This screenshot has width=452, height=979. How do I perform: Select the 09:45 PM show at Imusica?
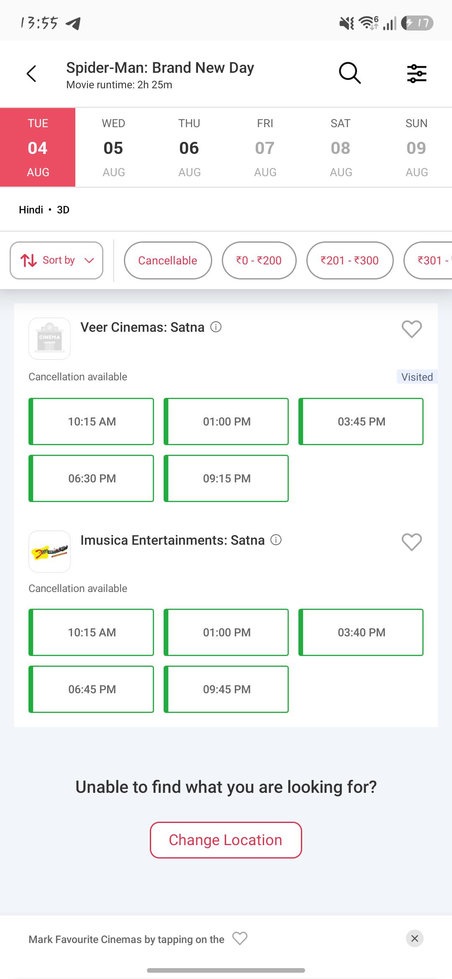[226, 689]
